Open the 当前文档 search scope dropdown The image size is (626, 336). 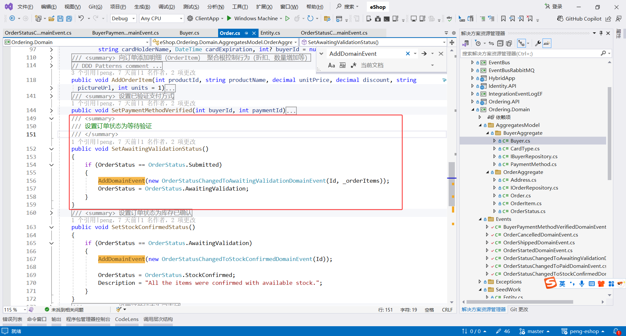click(432, 65)
